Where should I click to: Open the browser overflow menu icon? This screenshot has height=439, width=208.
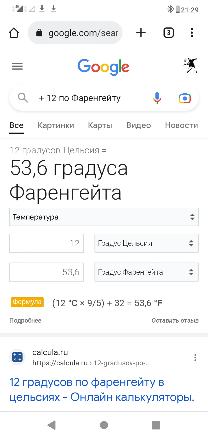point(192,33)
